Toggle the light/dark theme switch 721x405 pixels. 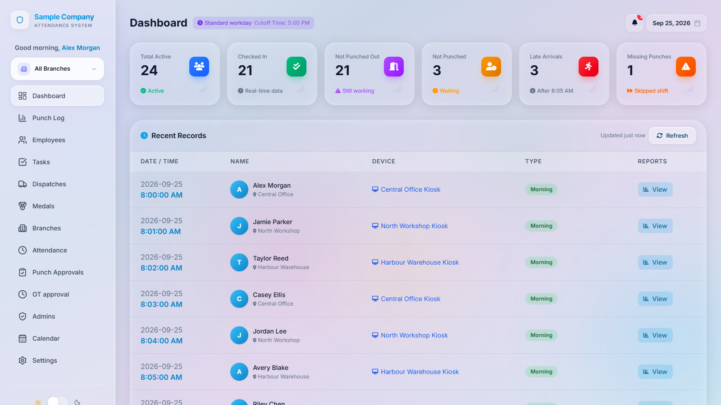coord(58,401)
